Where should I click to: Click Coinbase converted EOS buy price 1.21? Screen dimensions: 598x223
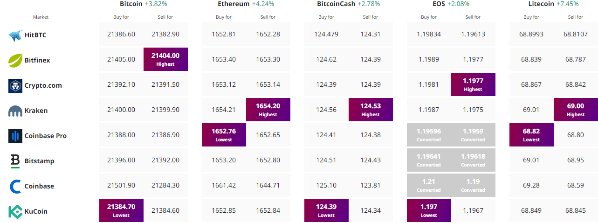coord(429,185)
